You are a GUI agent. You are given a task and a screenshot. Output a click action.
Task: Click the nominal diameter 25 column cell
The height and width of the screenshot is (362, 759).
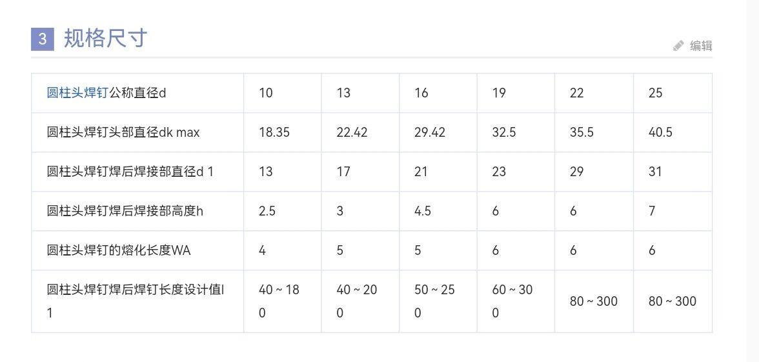tap(656, 93)
